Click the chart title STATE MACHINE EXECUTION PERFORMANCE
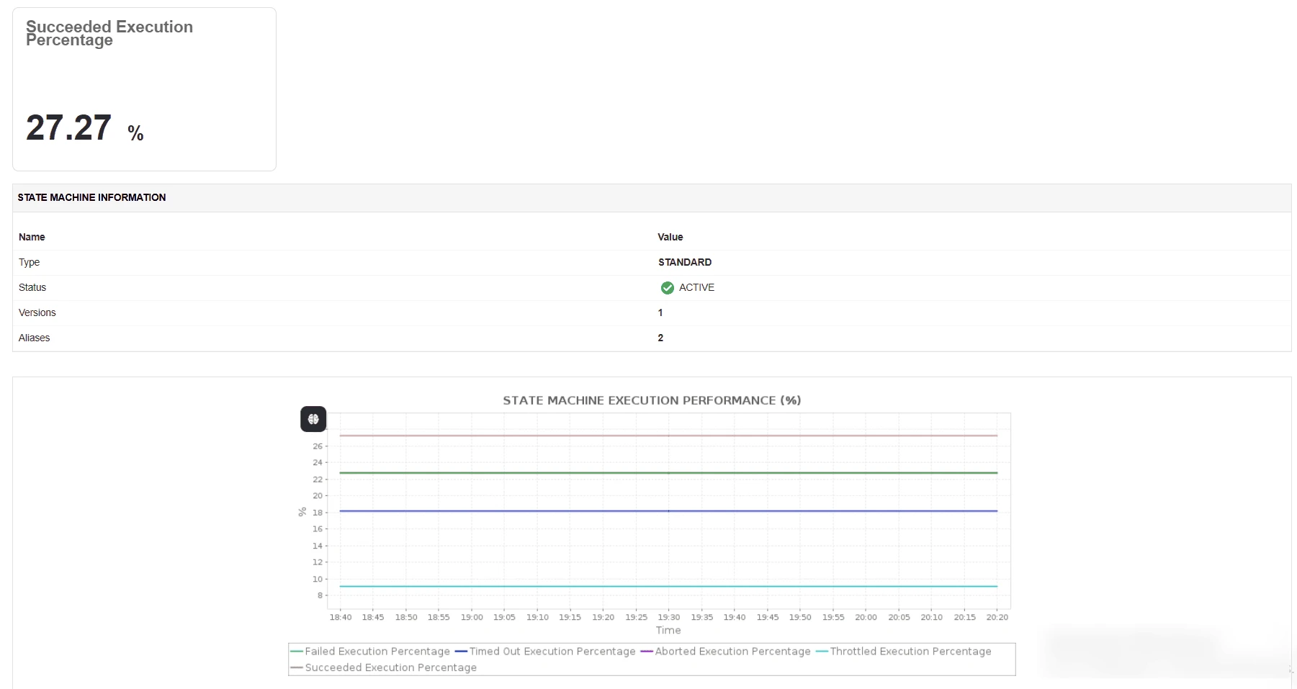This screenshot has height=689, width=1297. [651, 400]
